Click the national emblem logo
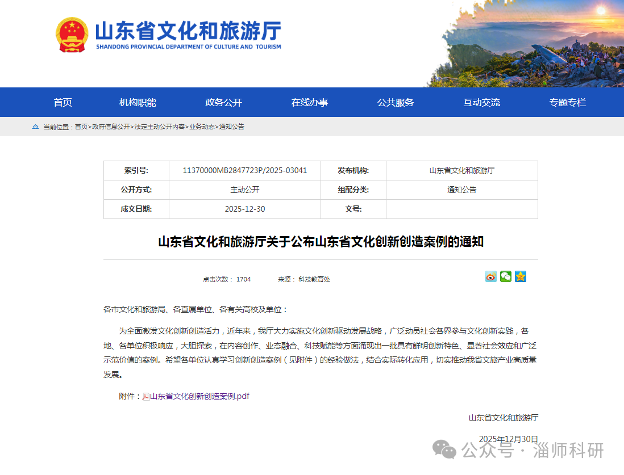The height and width of the screenshot is (475, 624). 72,35
